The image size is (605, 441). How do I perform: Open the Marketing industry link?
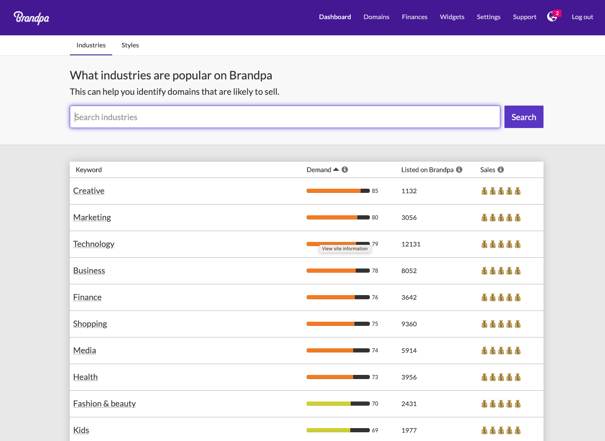92,217
